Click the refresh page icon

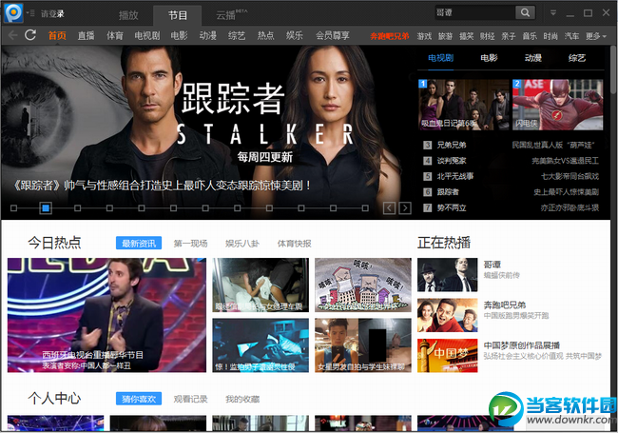coord(30,35)
